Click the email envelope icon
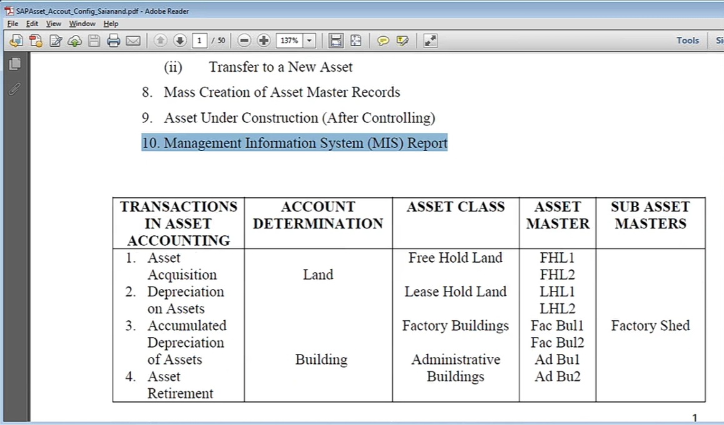The image size is (724, 425). [133, 41]
